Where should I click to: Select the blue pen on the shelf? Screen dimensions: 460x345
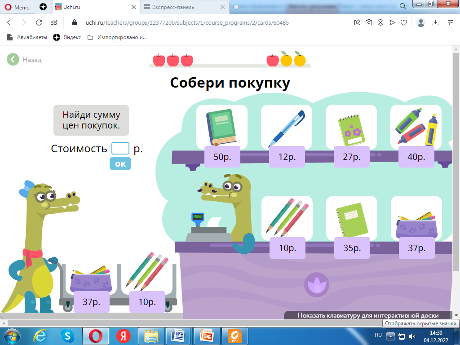point(286,128)
